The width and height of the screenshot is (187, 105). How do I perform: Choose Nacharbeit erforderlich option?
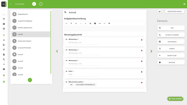point(85,85)
